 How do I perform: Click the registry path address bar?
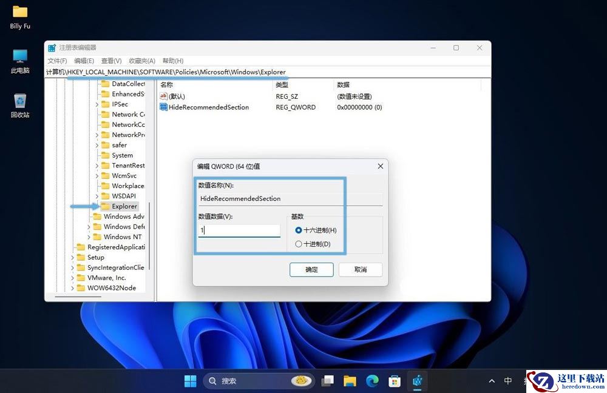click(x=267, y=72)
